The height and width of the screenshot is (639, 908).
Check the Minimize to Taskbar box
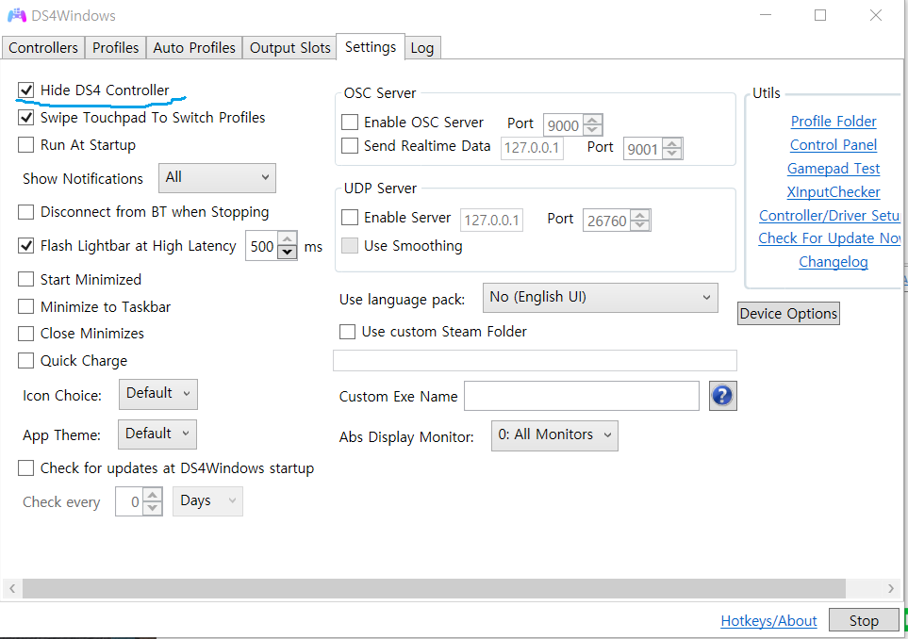click(x=26, y=306)
